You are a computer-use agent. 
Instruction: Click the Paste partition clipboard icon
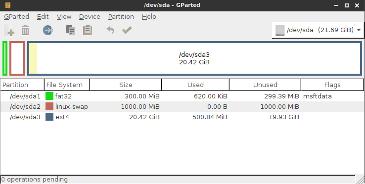coord(88,30)
